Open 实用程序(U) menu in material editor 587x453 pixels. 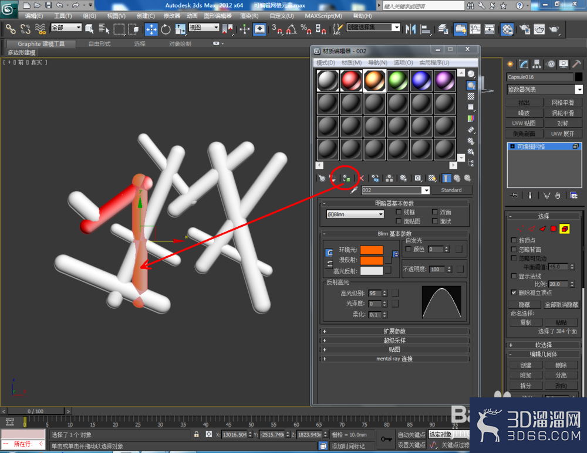(434, 63)
